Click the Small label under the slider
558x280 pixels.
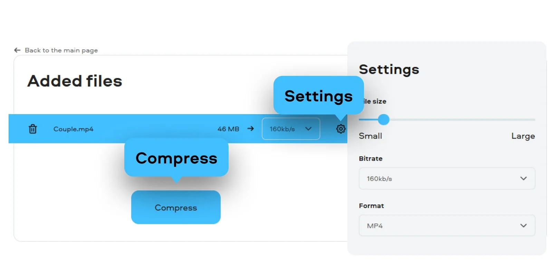(370, 136)
